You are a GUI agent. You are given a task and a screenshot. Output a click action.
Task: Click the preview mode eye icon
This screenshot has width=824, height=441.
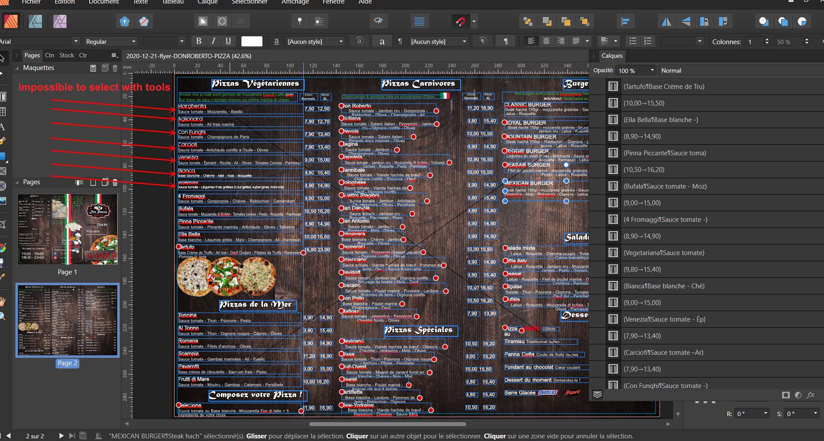tap(378, 21)
